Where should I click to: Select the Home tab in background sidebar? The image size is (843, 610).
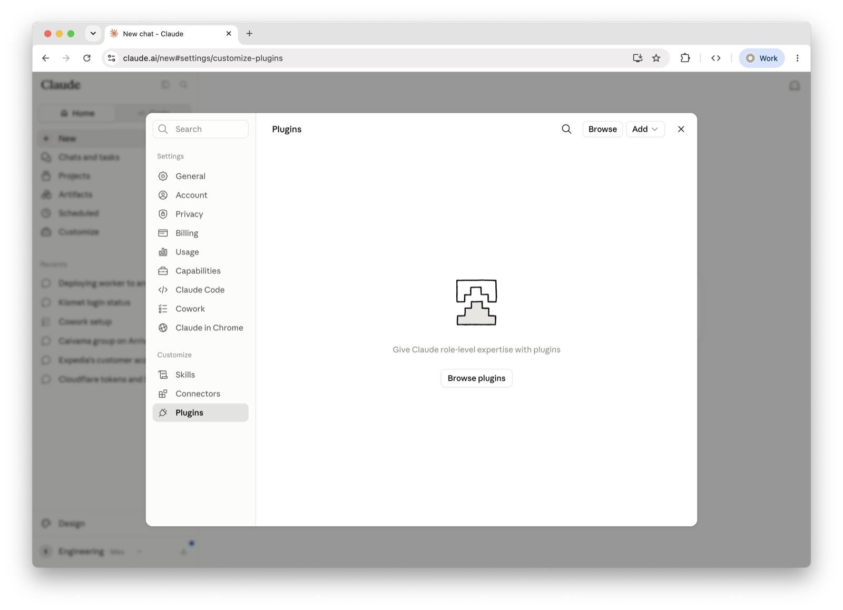[77, 113]
